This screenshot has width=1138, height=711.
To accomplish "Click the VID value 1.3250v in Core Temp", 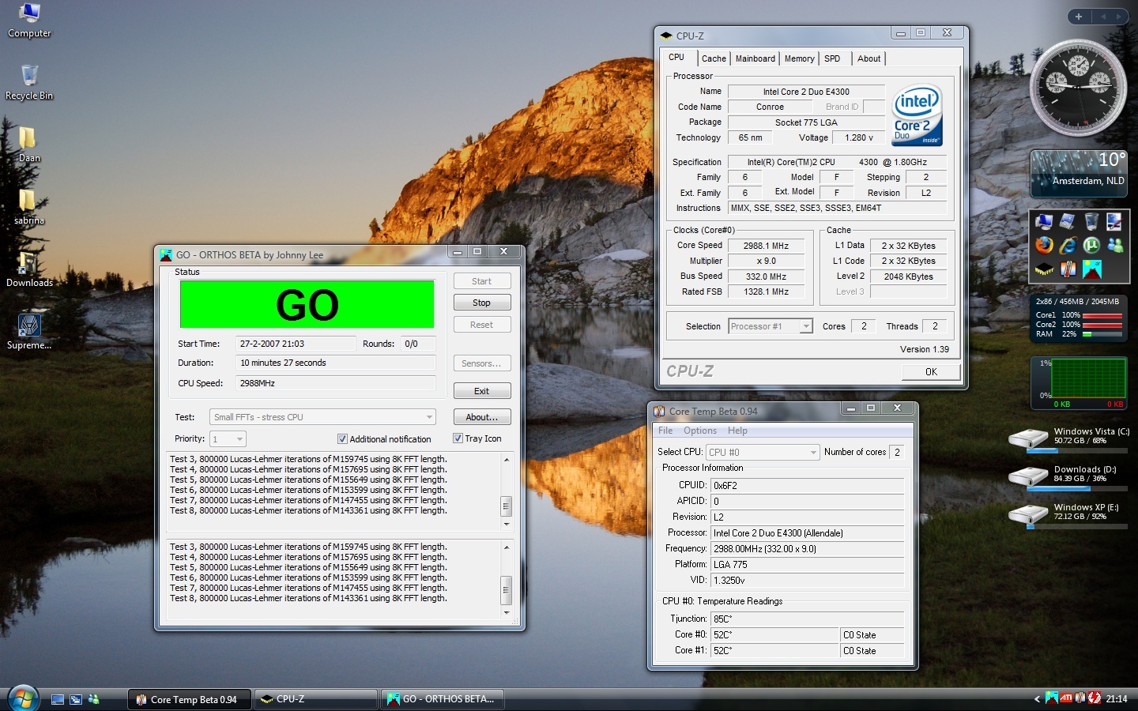I will (x=807, y=581).
